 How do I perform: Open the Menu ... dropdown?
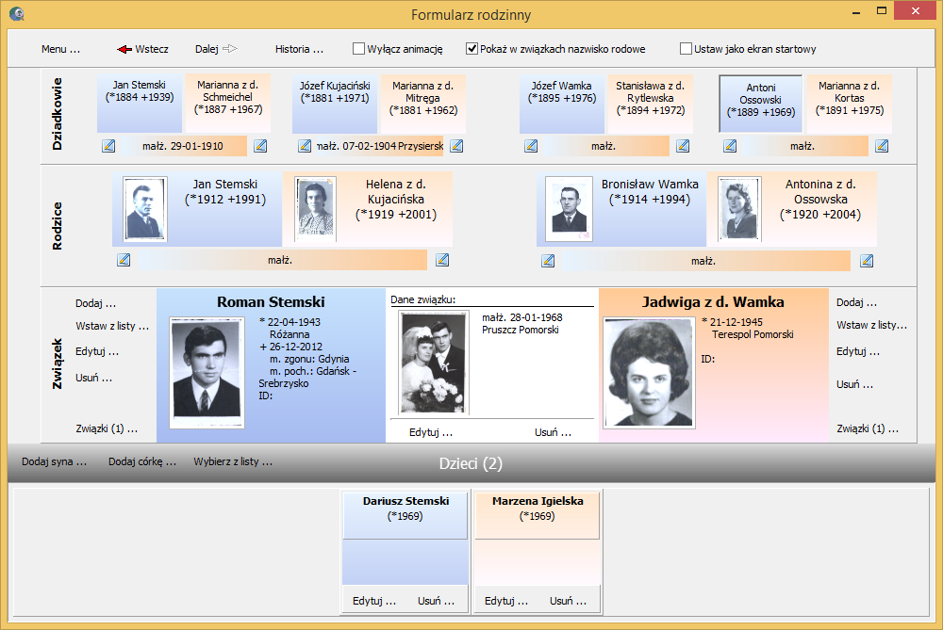60,49
